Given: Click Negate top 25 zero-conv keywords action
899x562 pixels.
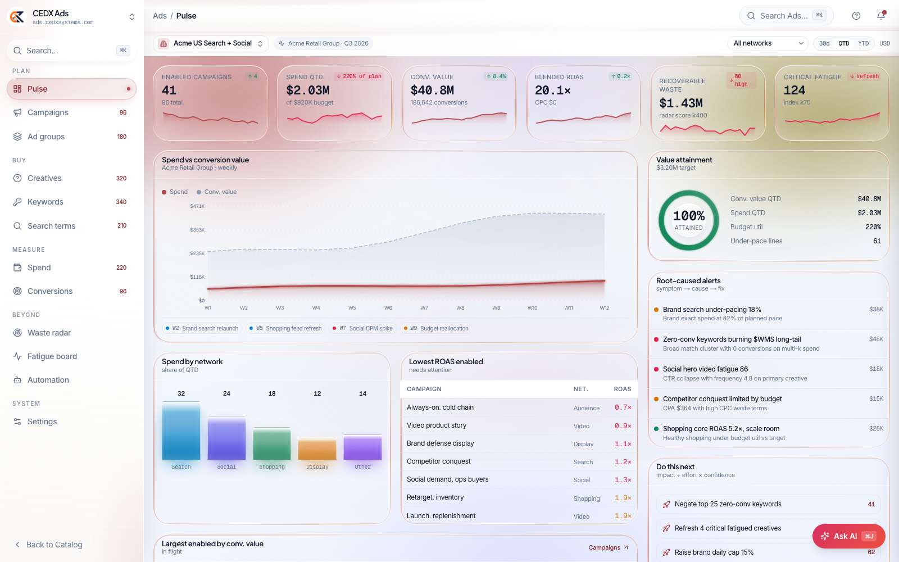Looking at the screenshot, I should [x=768, y=504].
